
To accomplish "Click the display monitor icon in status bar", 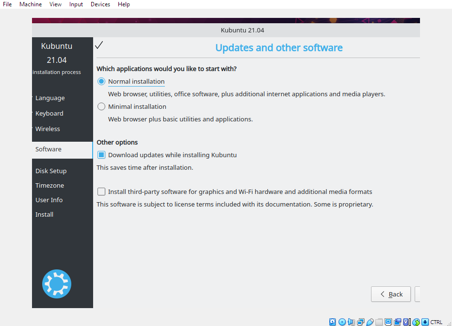I will pos(388,322).
